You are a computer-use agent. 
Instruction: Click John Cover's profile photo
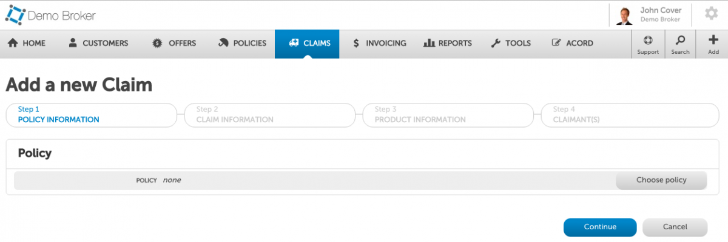coord(624,15)
